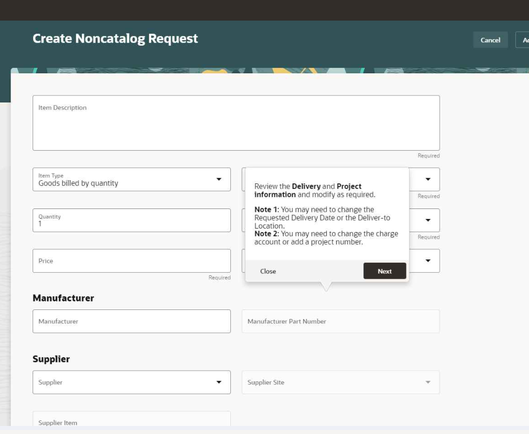
Task: Click the Cancel button in the header
Action: tap(490, 40)
